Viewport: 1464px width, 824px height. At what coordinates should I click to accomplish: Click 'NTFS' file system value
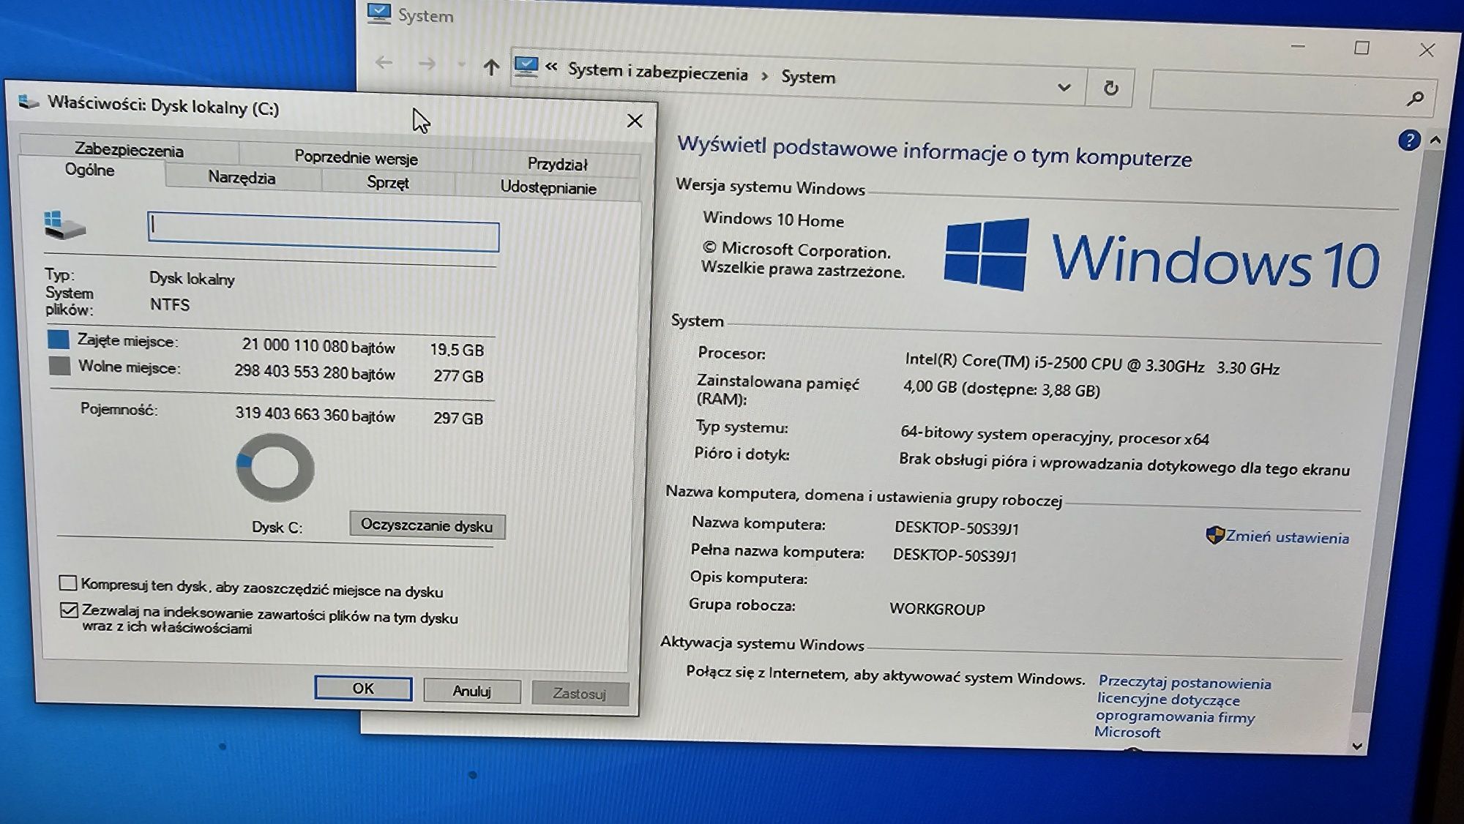click(x=170, y=304)
